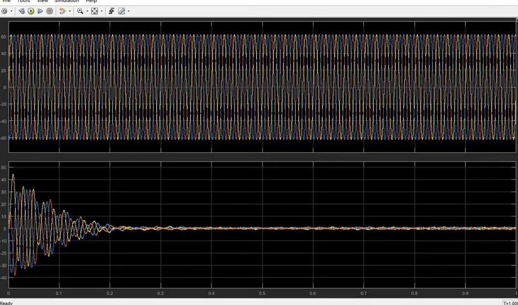This screenshot has height=305, width=518.
Task: Stop the simulation
Action: point(49,11)
